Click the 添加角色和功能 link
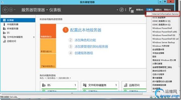The width and height of the screenshot is (181, 100). 85,40
